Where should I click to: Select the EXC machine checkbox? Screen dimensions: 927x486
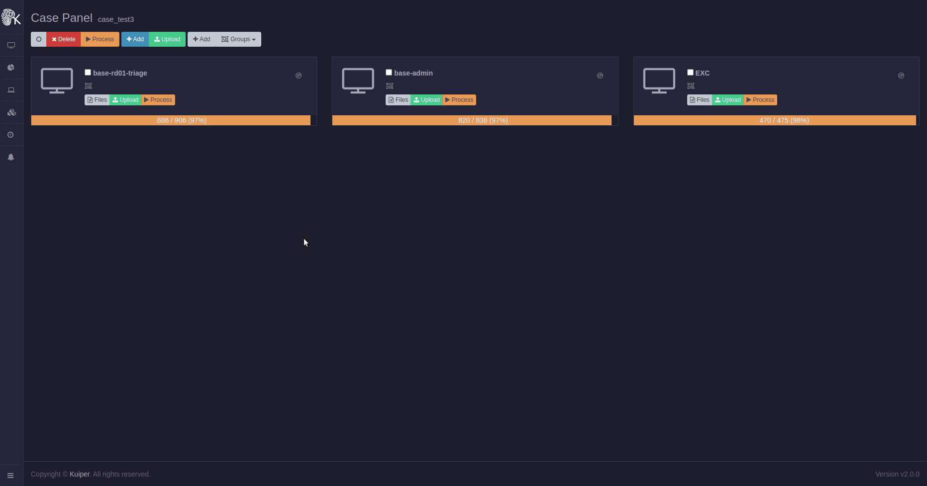click(x=690, y=73)
